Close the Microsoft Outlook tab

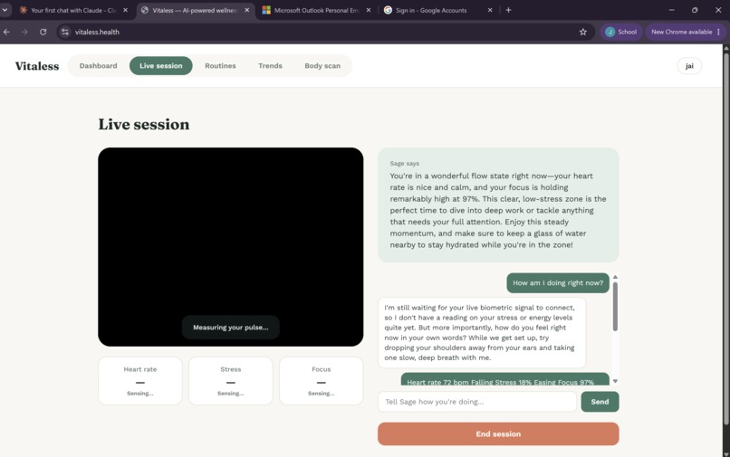pos(369,10)
